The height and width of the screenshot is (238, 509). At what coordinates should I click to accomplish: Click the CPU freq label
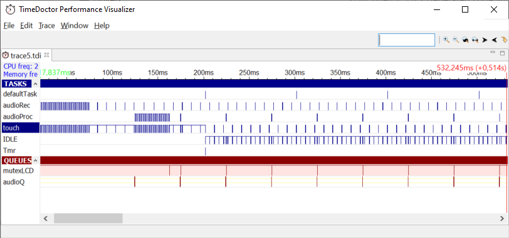click(21, 67)
